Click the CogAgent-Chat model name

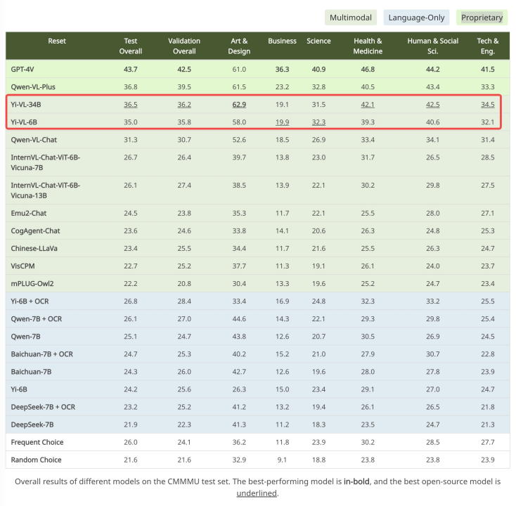pyautogui.click(x=35, y=231)
